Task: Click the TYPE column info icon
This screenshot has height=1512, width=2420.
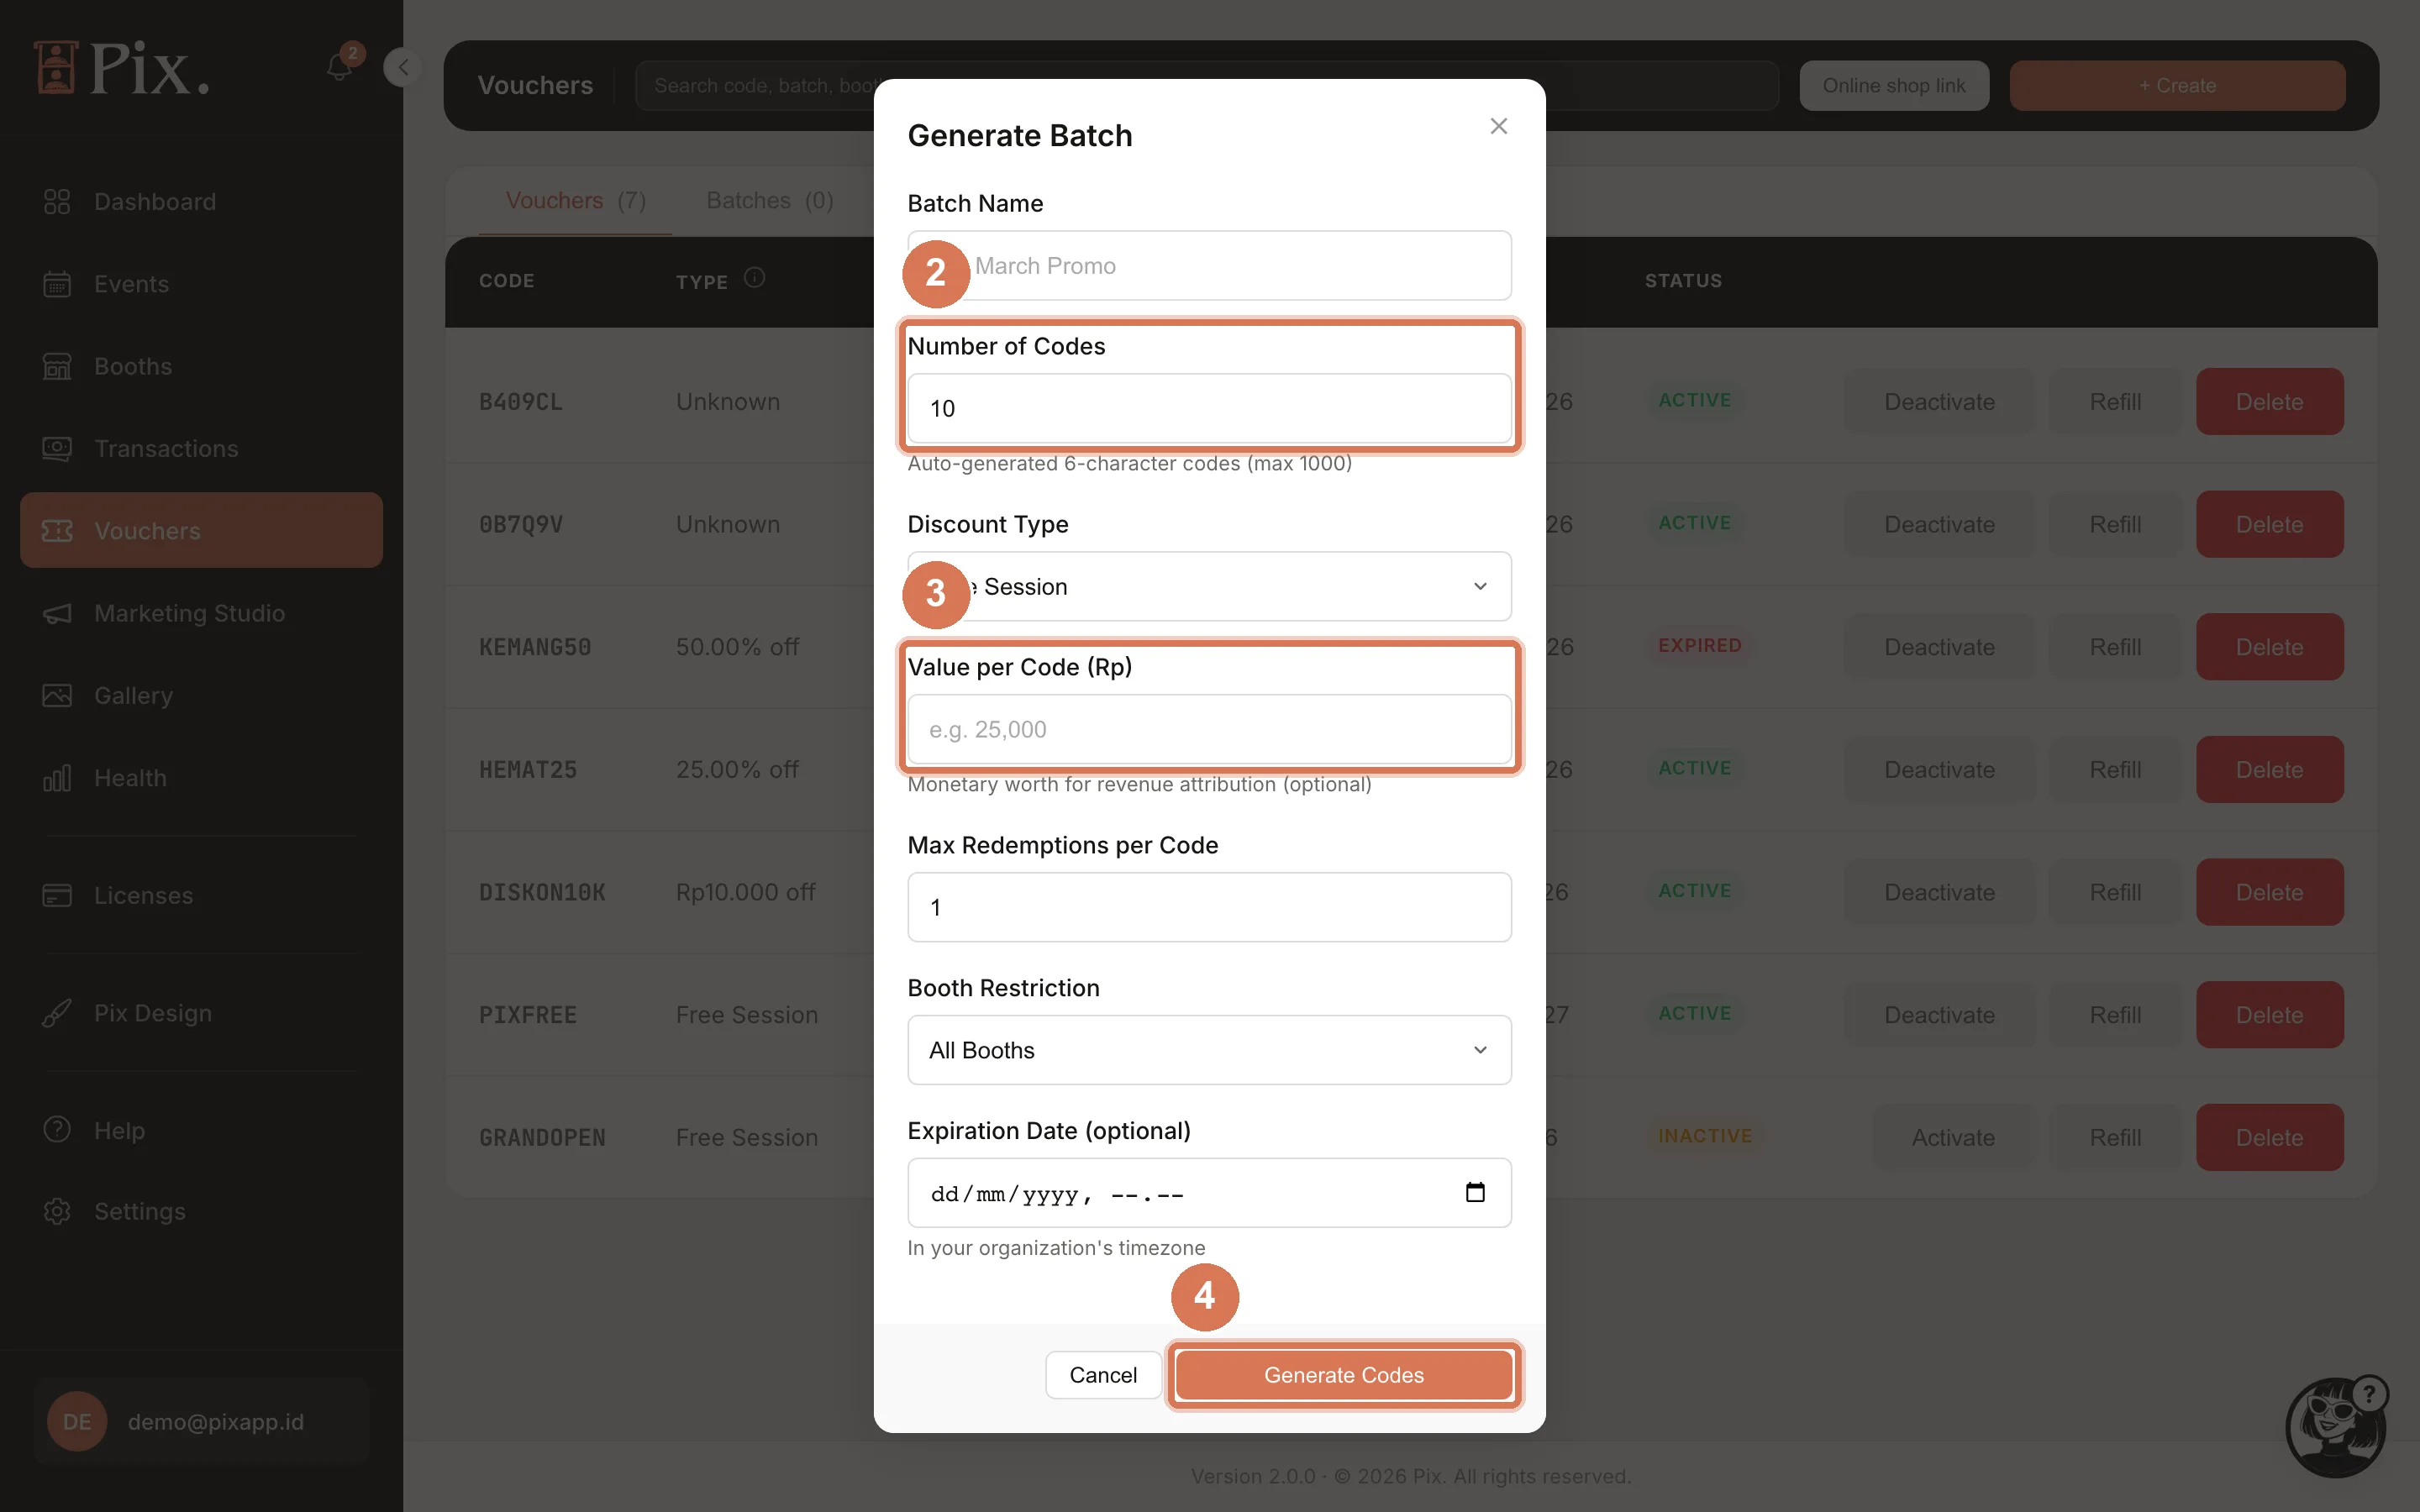Action: tap(754, 278)
